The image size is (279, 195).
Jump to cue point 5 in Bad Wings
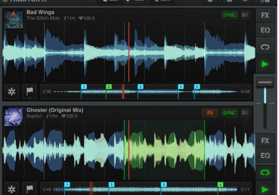pyautogui.click(x=197, y=87)
